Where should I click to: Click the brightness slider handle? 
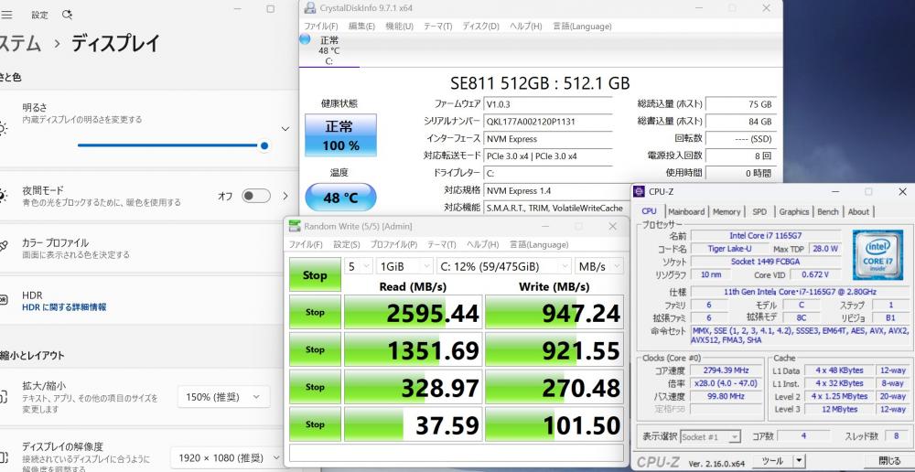pyautogui.click(x=264, y=145)
